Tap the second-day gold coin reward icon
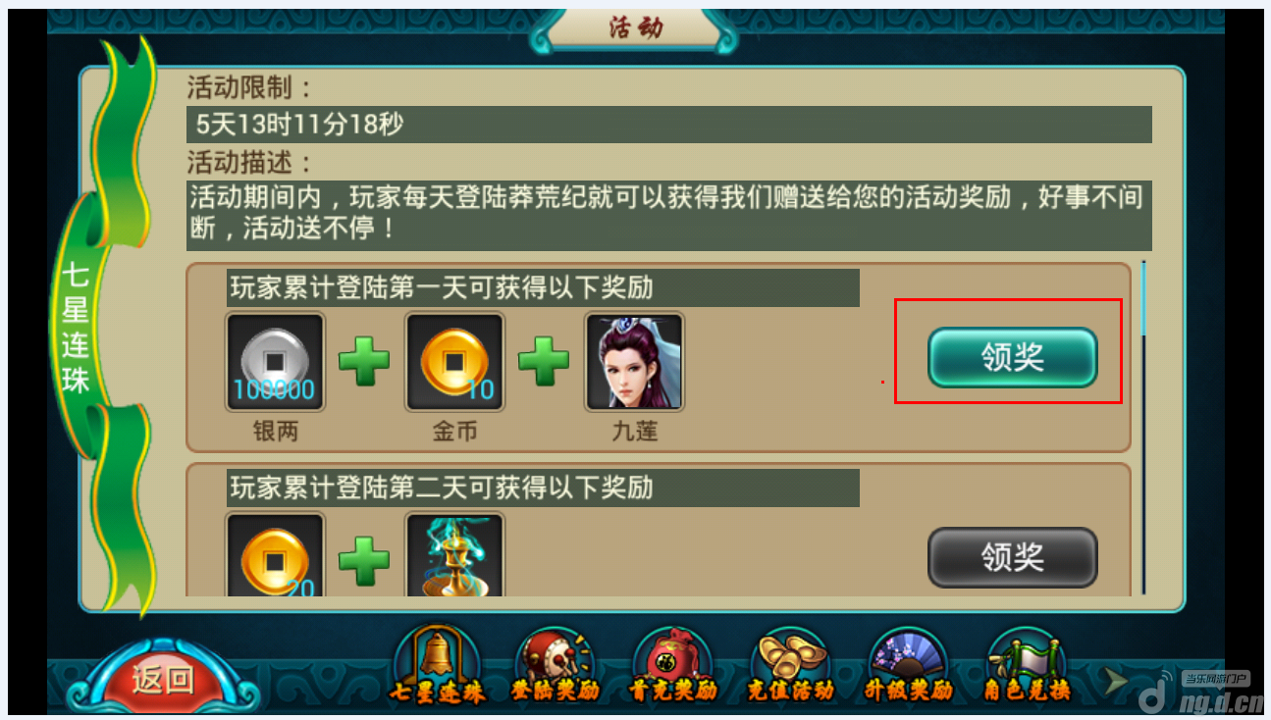 pos(275,554)
